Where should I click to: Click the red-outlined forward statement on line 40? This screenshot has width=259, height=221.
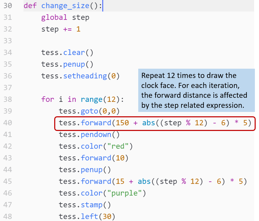155,123
